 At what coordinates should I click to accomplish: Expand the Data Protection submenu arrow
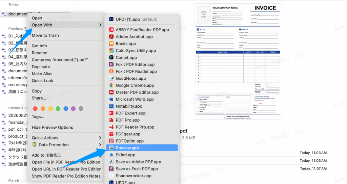point(100,145)
